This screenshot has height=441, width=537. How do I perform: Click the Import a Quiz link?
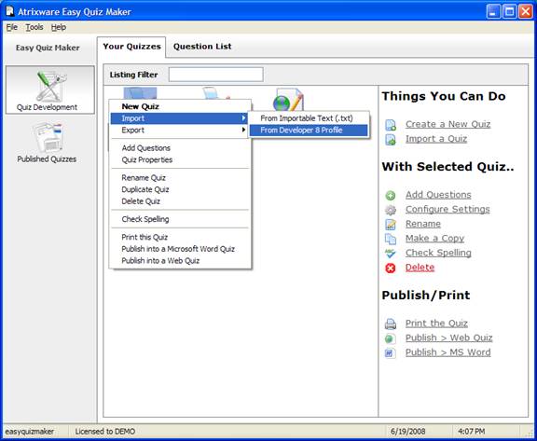point(436,139)
